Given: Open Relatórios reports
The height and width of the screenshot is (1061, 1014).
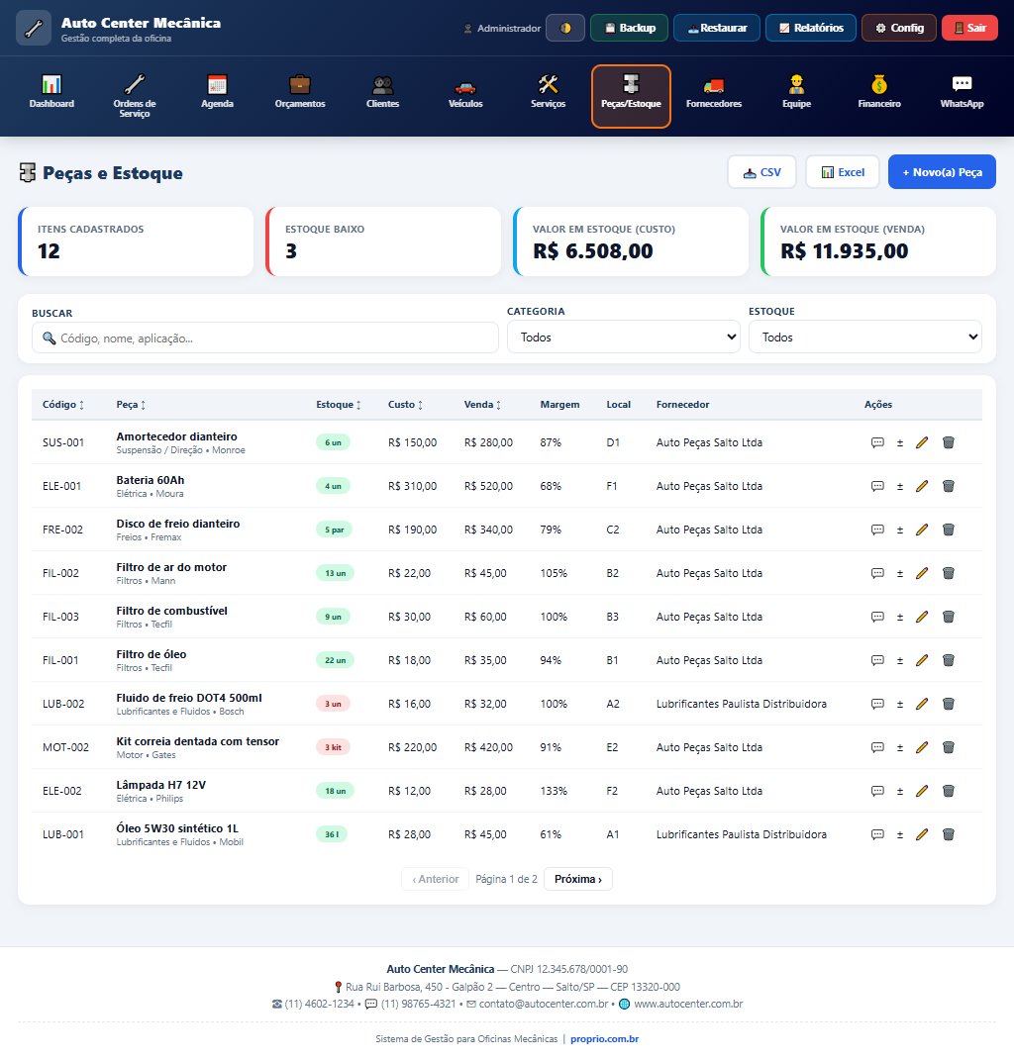Looking at the screenshot, I should pyautogui.click(x=811, y=28).
